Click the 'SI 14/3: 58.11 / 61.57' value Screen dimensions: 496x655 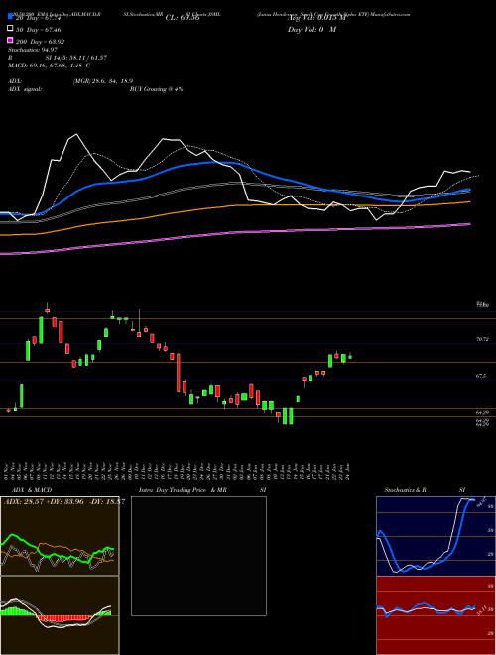[x=76, y=58]
